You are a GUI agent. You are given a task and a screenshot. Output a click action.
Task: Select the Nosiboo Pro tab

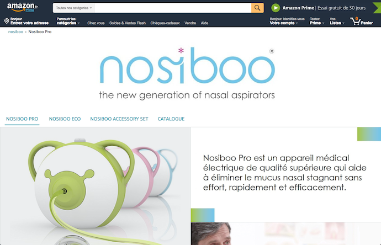22,119
